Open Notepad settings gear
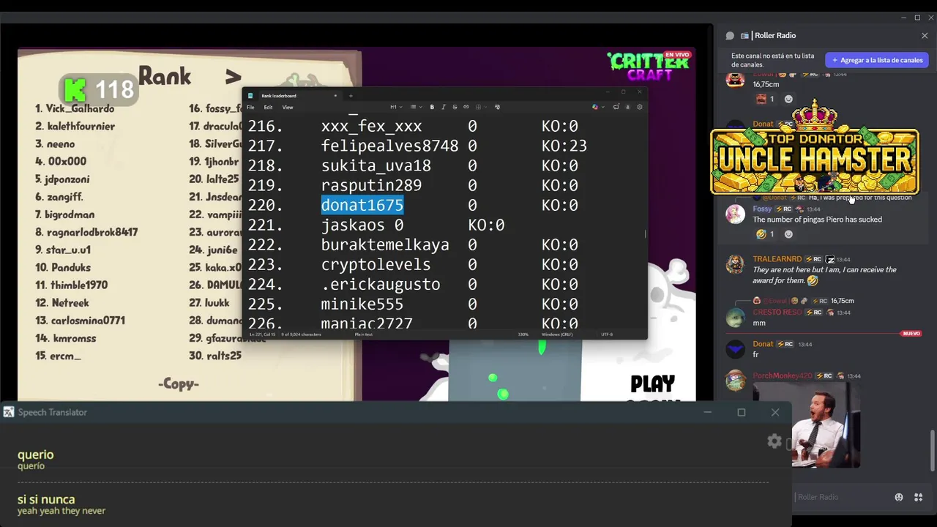This screenshot has height=527, width=937. (x=640, y=107)
